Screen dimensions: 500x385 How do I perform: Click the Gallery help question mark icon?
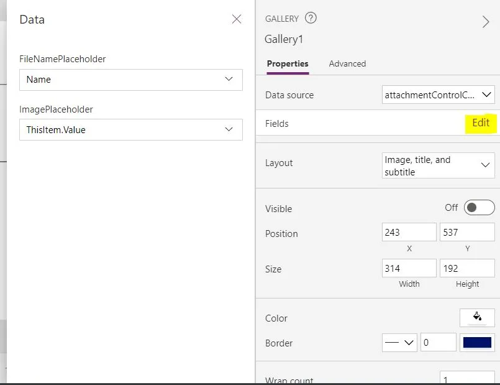coord(311,18)
